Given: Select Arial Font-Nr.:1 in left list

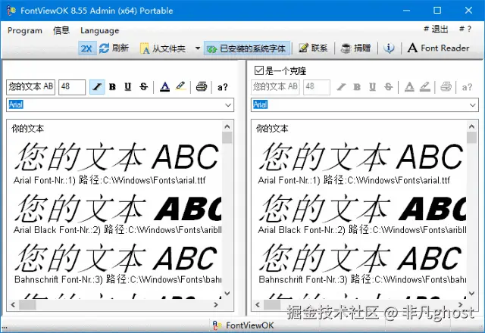Looking at the screenshot, I should tap(109, 180).
